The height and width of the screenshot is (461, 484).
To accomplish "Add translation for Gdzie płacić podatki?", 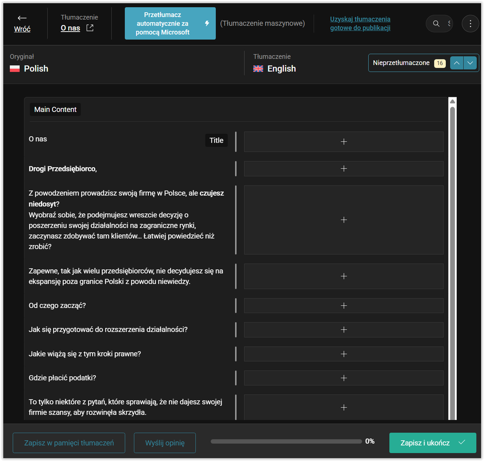I will pyautogui.click(x=344, y=378).
